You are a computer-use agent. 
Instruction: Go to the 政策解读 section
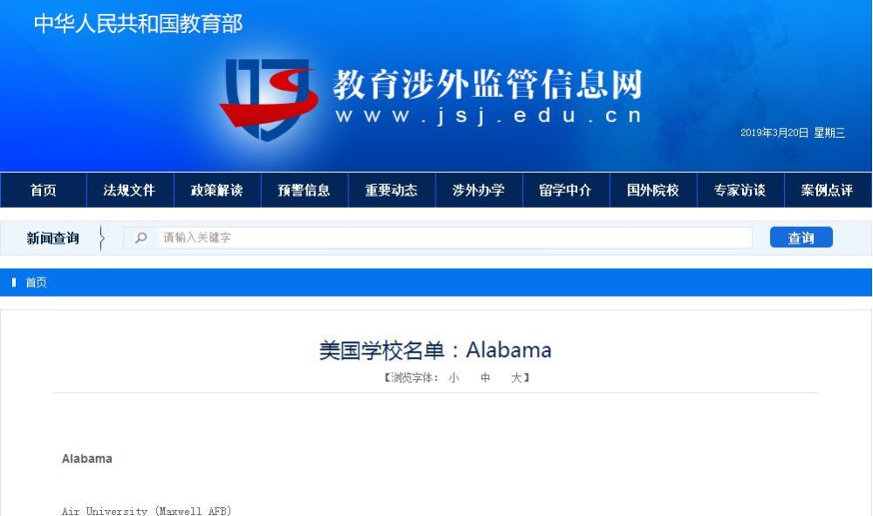[217, 190]
